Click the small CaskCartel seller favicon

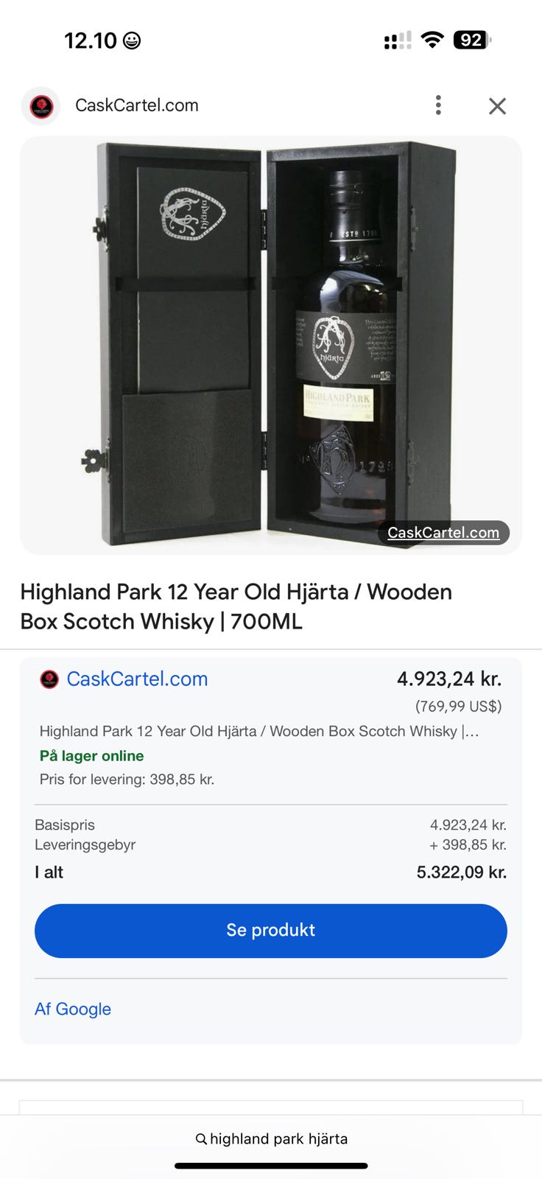click(x=49, y=679)
